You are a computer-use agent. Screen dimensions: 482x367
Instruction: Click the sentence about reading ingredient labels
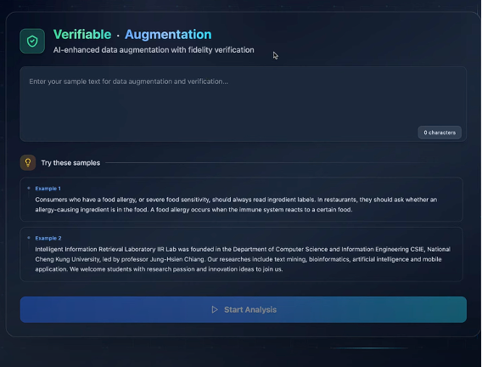(175, 200)
